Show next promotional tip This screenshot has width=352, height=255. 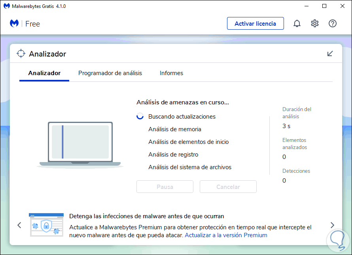(x=332, y=225)
